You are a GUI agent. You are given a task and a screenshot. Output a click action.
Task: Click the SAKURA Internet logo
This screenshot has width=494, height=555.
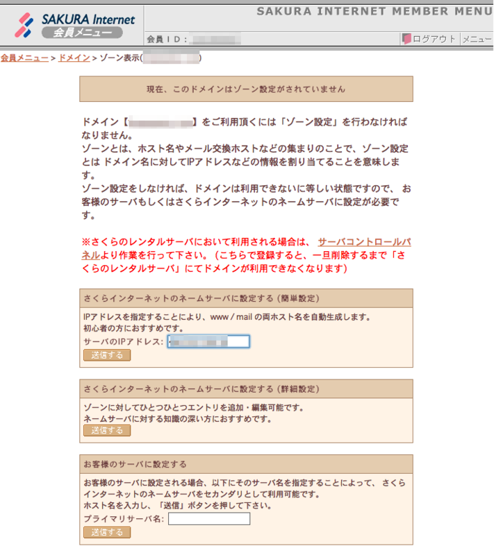75,24
